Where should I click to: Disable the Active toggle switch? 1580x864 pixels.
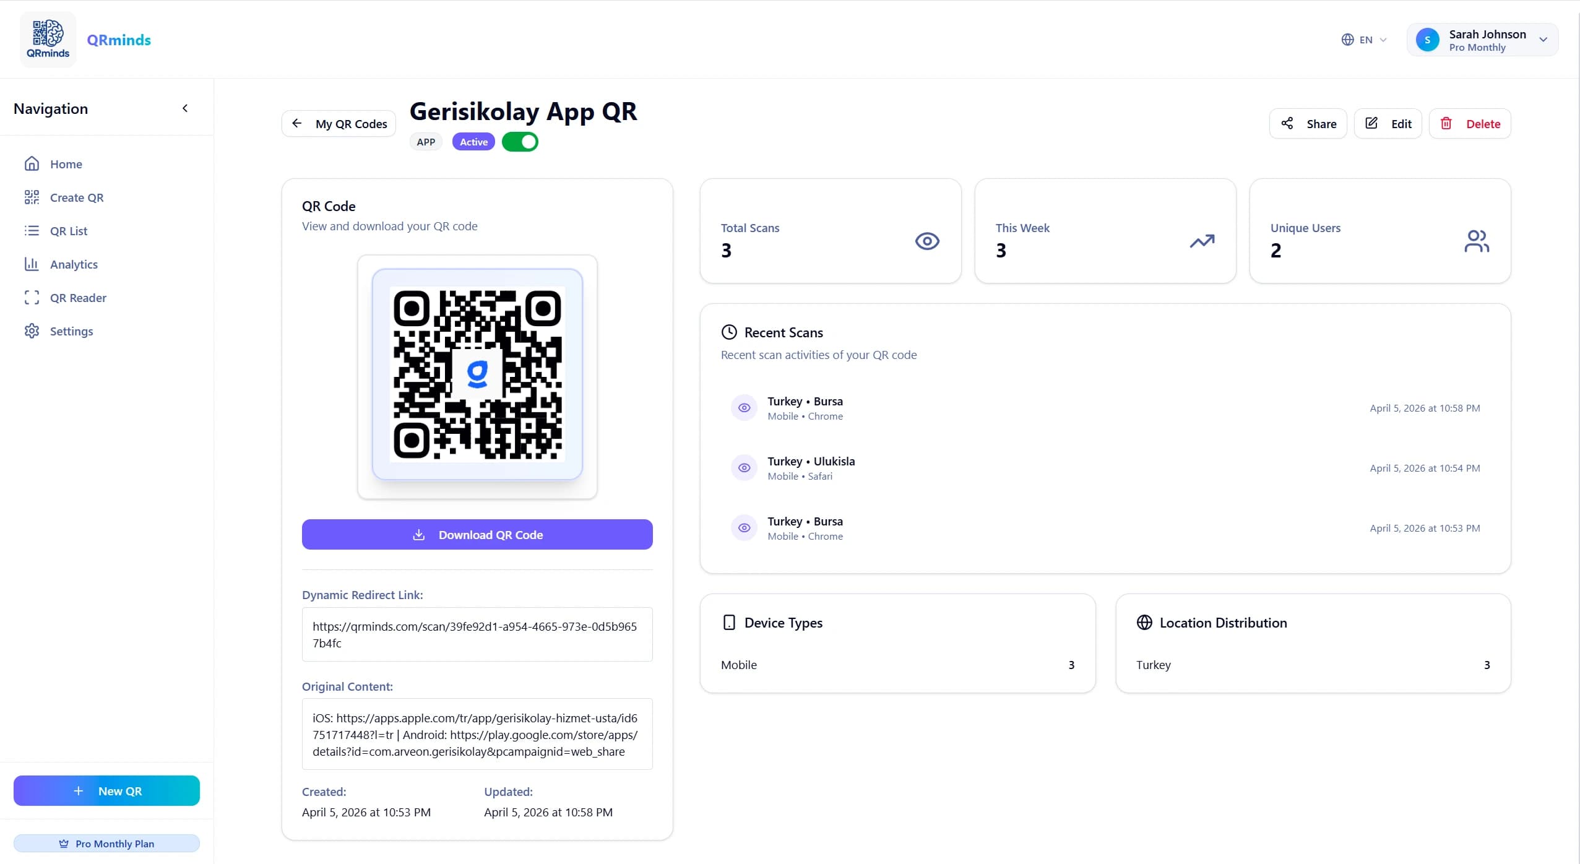click(x=520, y=141)
